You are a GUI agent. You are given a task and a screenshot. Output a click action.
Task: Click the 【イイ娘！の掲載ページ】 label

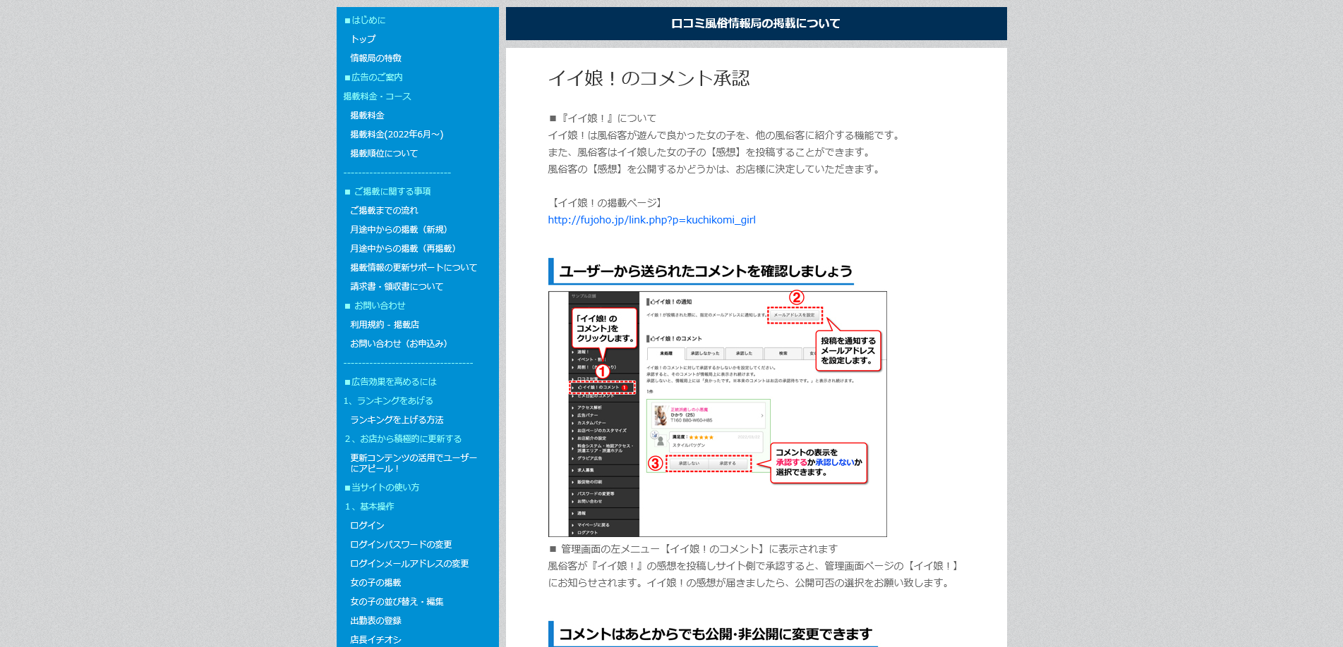[607, 203]
